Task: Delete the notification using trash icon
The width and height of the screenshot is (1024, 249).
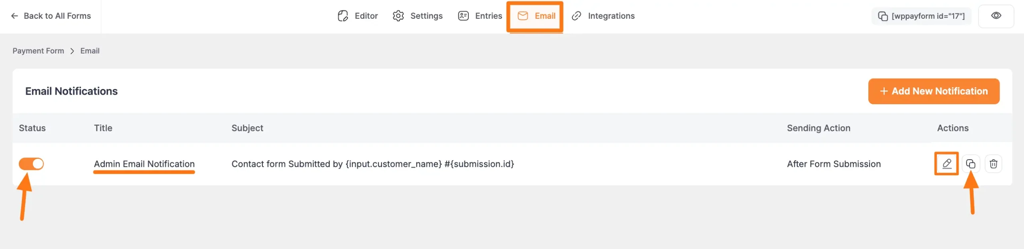Action: coord(993,164)
